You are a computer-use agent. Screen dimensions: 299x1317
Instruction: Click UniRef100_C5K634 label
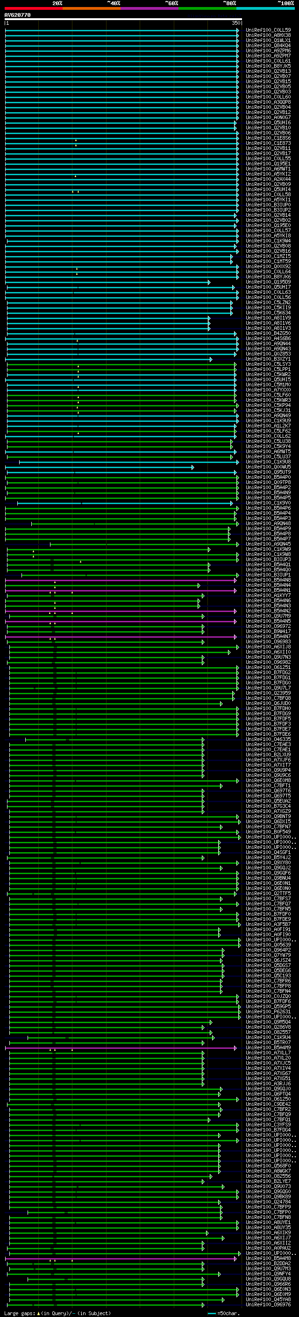pos(268,313)
